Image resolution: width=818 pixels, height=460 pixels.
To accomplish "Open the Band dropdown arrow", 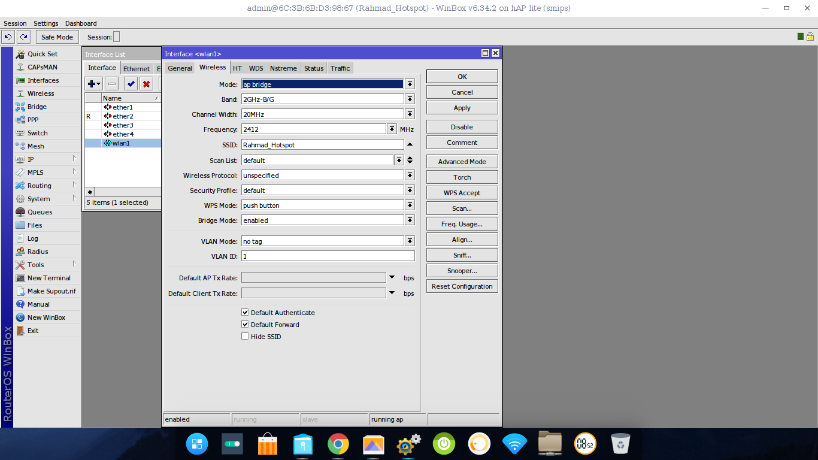I will click(x=410, y=99).
